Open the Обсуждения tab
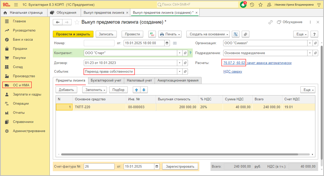324x176 pixels. (63, 12)
